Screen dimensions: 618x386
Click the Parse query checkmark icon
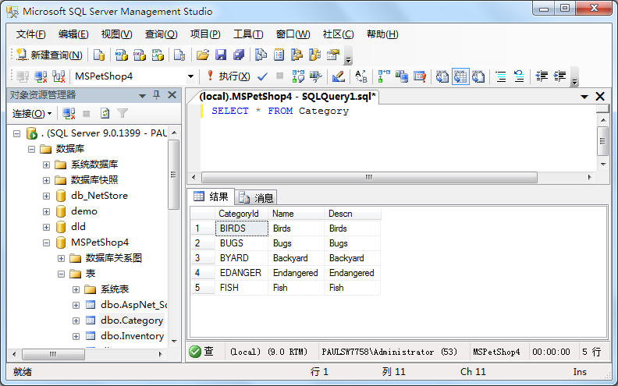click(x=262, y=76)
